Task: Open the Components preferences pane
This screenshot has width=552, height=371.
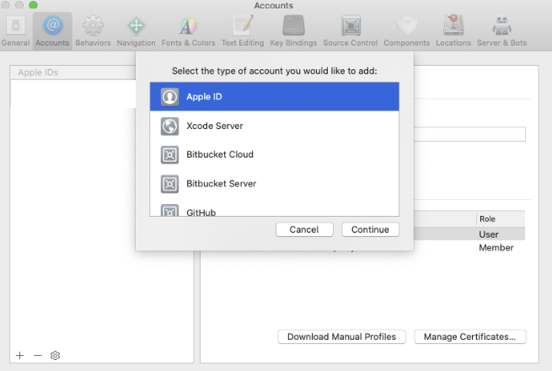Action: tap(406, 30)
